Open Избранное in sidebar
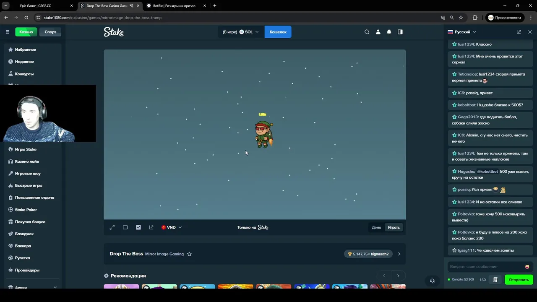The width and height of the screenshot is (537, 302). coord(33,49)
